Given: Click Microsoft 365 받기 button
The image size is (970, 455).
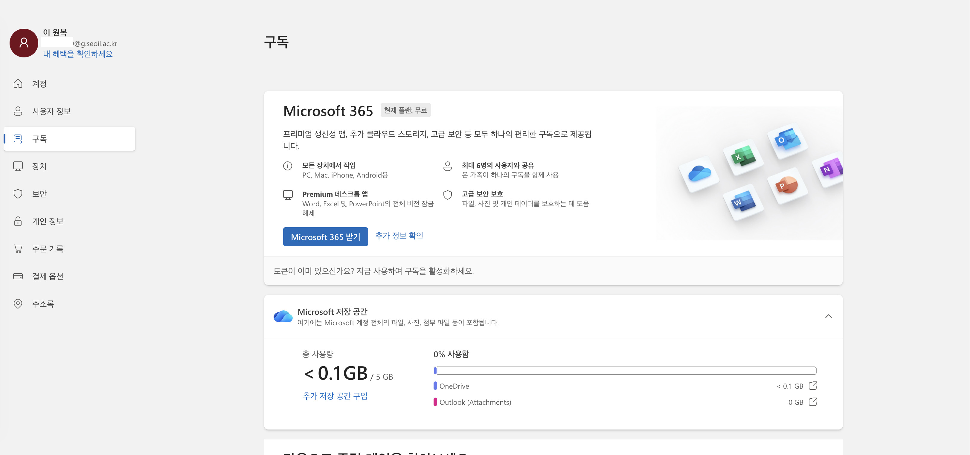Looking at the screenshot, I should (325, 237).
